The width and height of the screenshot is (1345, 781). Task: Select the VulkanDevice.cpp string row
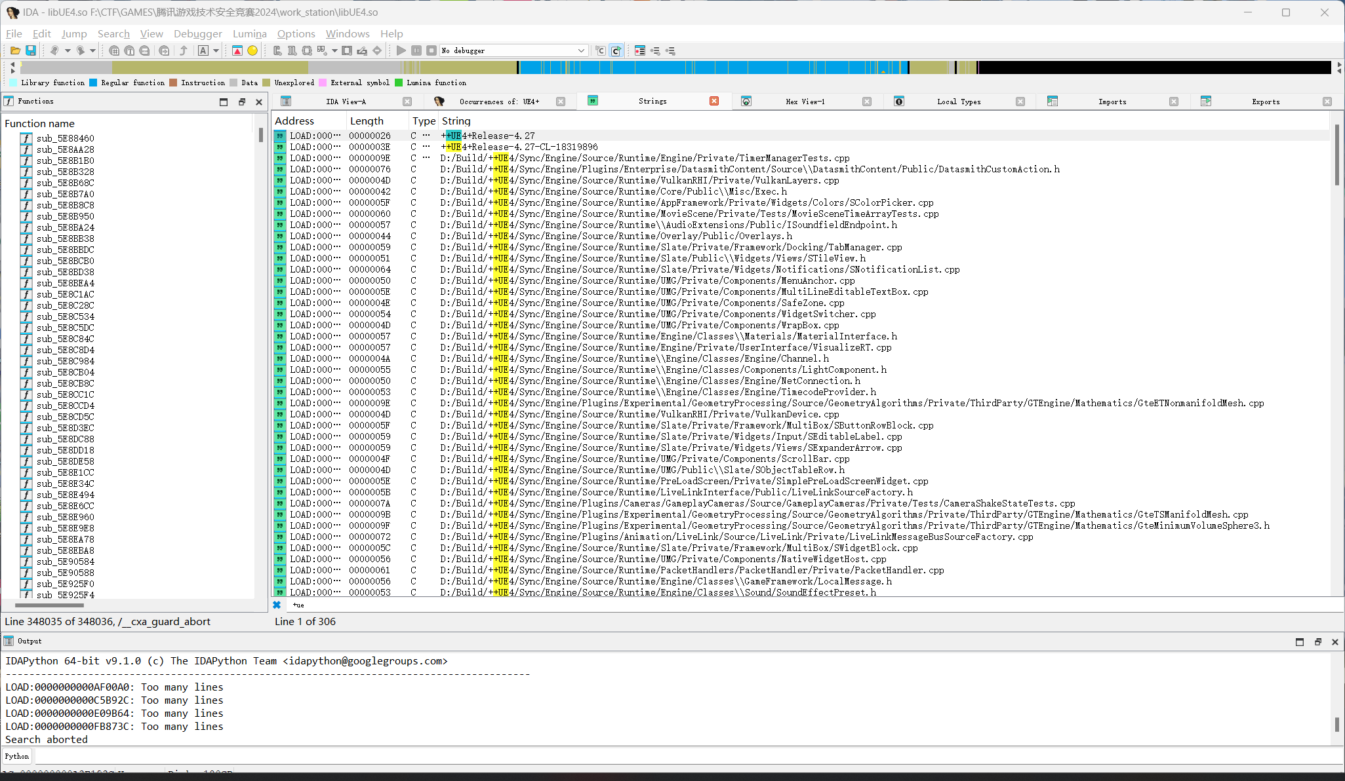click(x=801, y=414)
